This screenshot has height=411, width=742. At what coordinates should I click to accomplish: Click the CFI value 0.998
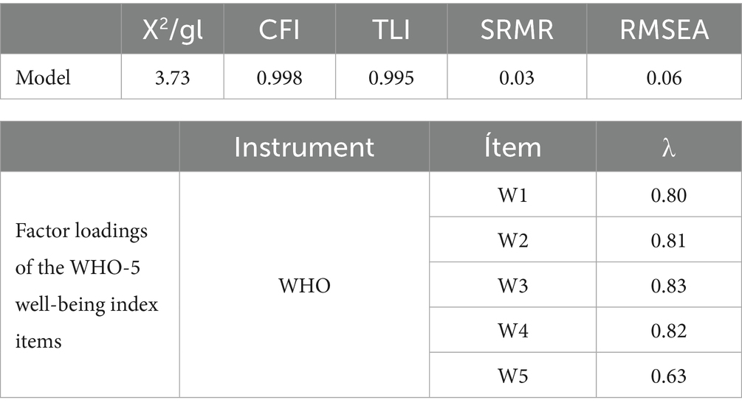click(x=280, y=77)
